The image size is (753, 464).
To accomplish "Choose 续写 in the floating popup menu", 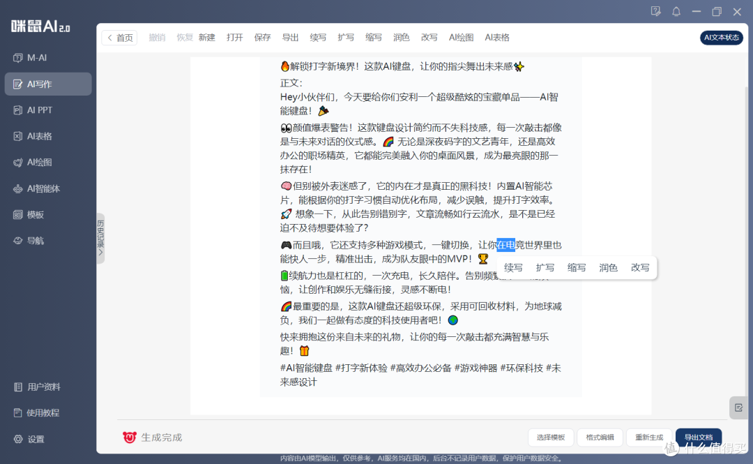I will pos(513,268).
